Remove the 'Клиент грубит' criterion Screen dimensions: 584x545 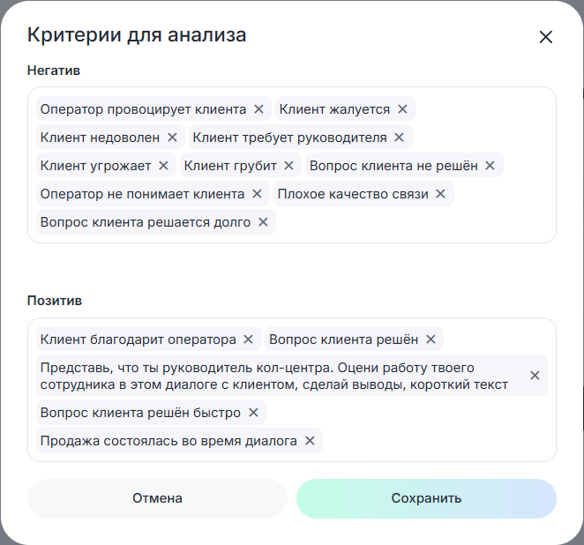(x=289, y=166)
